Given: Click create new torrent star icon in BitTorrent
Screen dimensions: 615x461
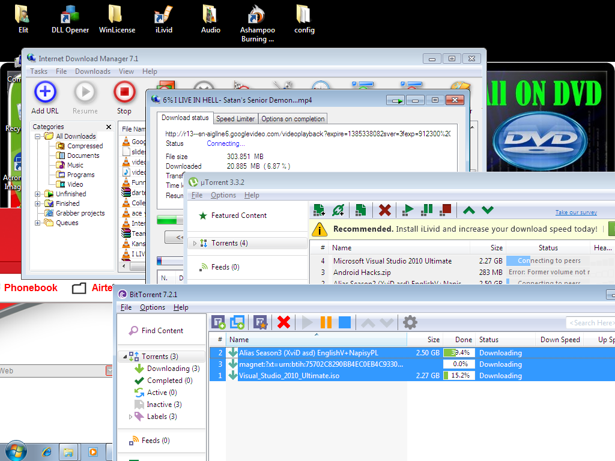Looking at the screenshot, I should coord(260,322).
